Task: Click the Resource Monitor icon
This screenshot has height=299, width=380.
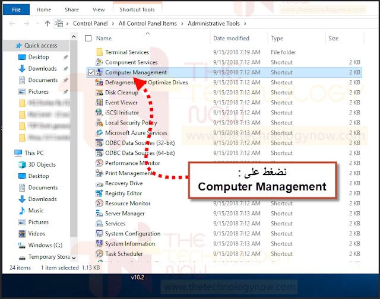Action: [99, 203]
